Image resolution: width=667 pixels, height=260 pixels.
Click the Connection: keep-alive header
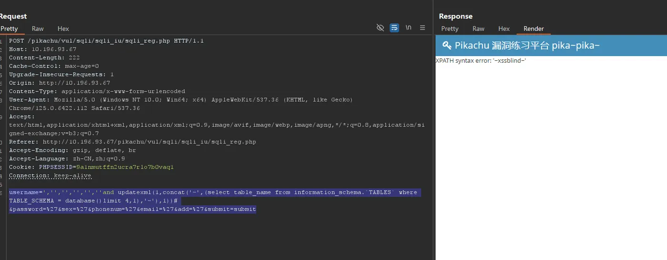click(x=50, y=175)
